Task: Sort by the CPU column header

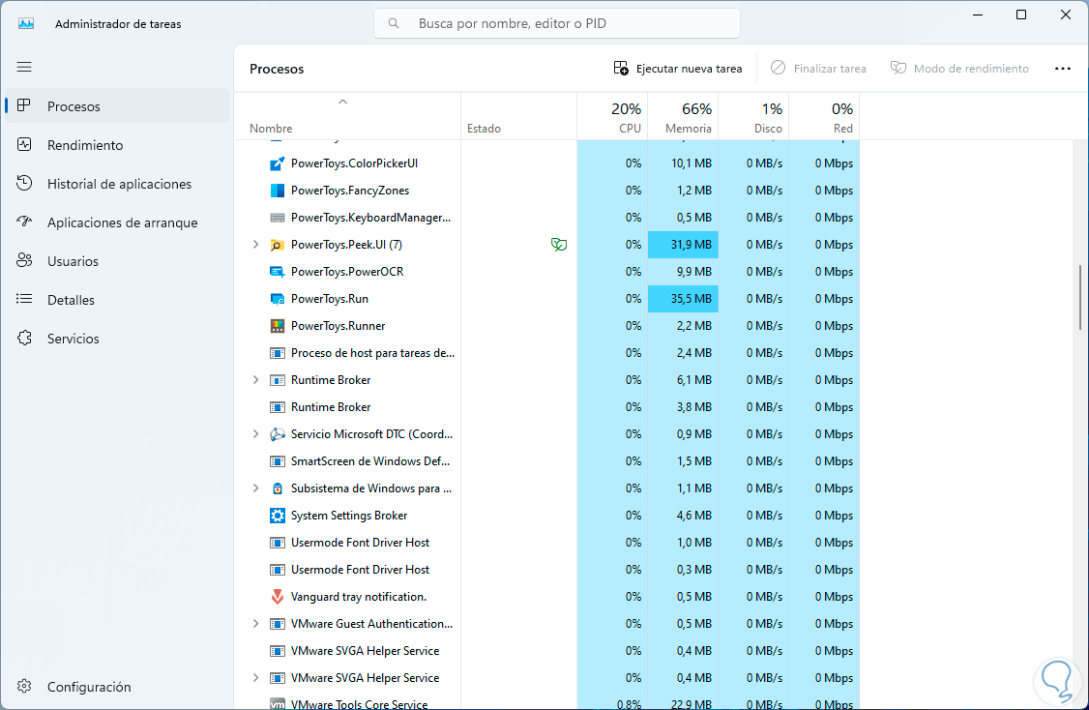Action: 612,117
